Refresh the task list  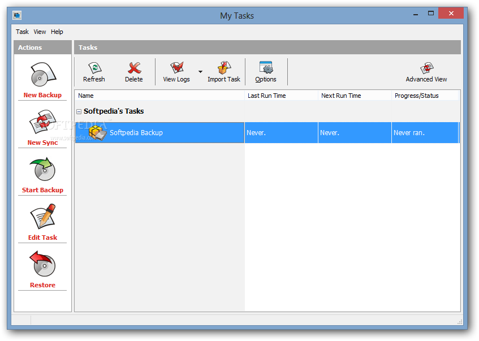pos(94,72)
